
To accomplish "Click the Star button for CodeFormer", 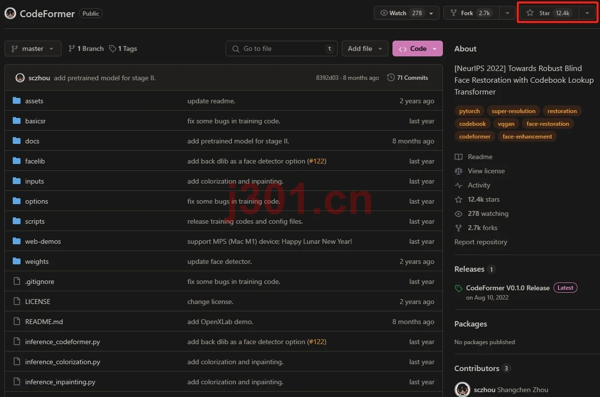I will click(549, 13).
